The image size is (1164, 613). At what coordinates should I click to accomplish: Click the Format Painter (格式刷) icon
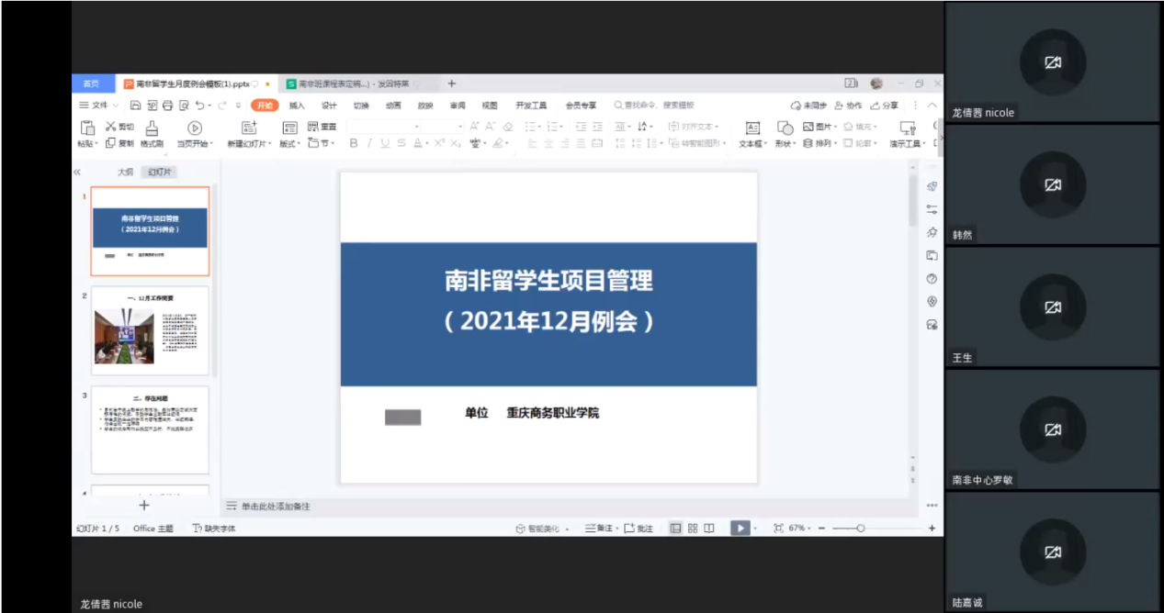(x=153, y=129)
